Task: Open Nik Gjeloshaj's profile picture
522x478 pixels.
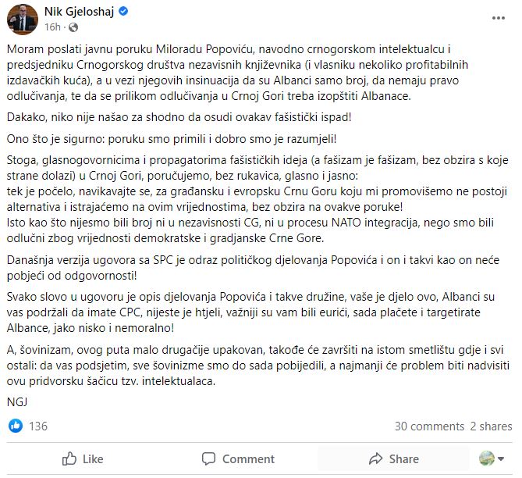Action: (x=23, y=20)
